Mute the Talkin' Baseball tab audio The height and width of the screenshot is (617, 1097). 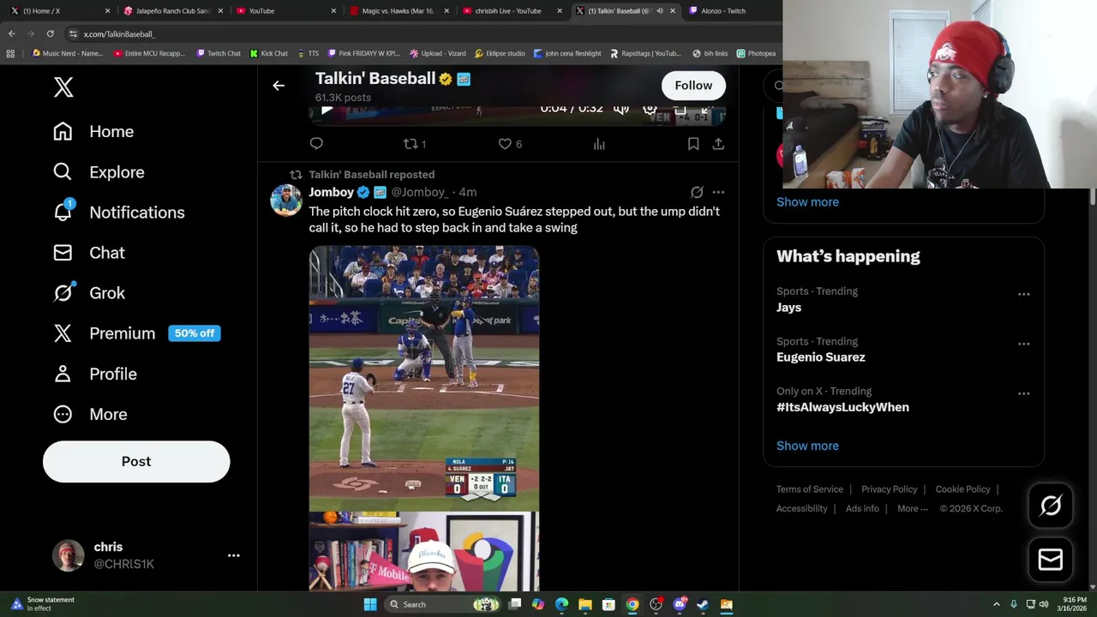[659, 11]
